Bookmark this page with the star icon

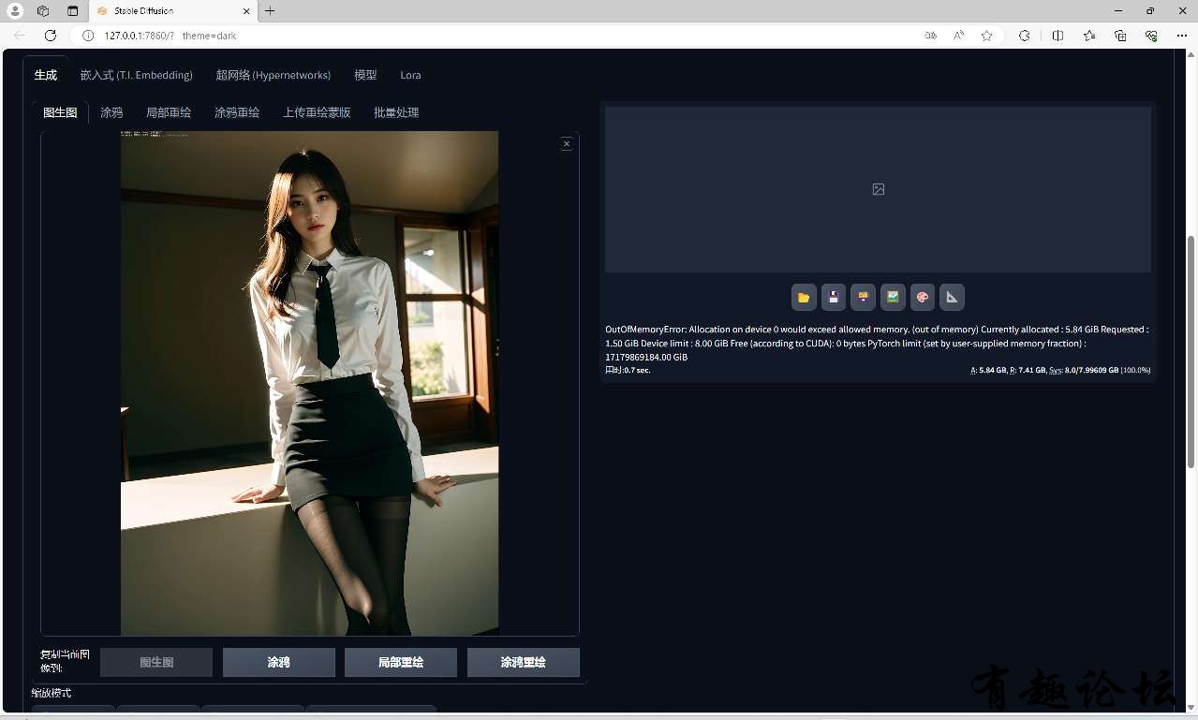[987, 36]
